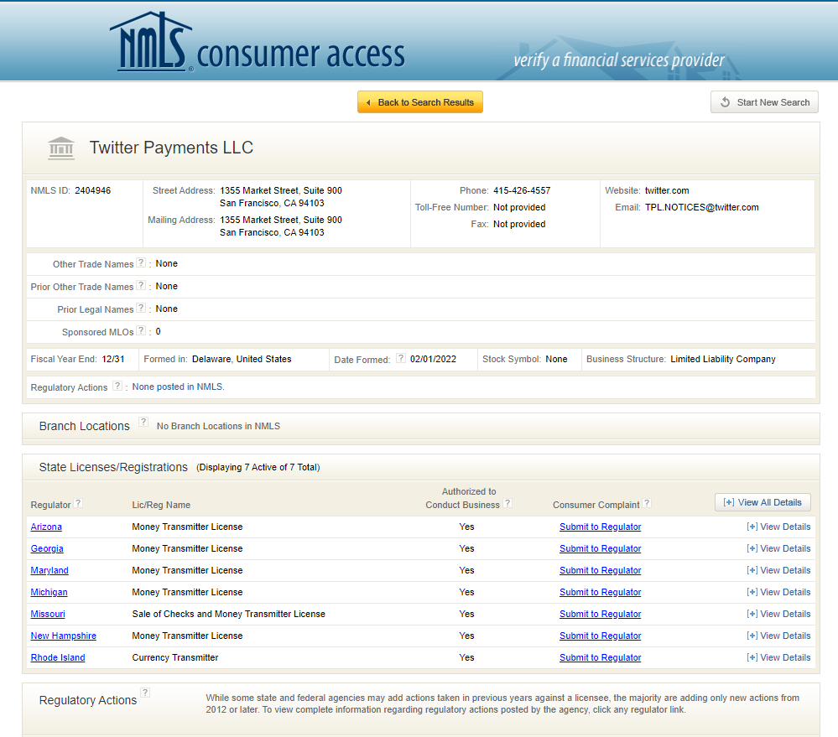Image resolution: width=838 pixels, height=737 pixels.
Task: Click the Date Formed value 02/01/2022
Action: click(x=433, y=359)
